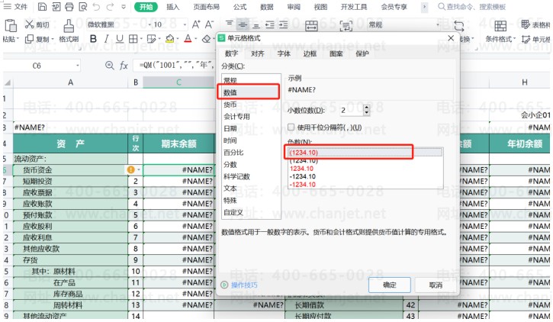Open the 操作技巧 tips link
Viewport: 553px width, 322px height.
(244, 285)
